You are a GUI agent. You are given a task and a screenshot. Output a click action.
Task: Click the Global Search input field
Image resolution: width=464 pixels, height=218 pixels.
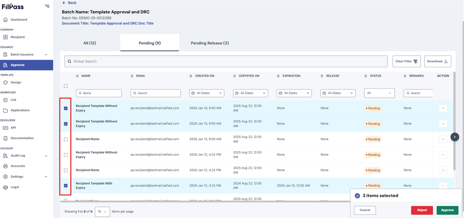(226, 61)
